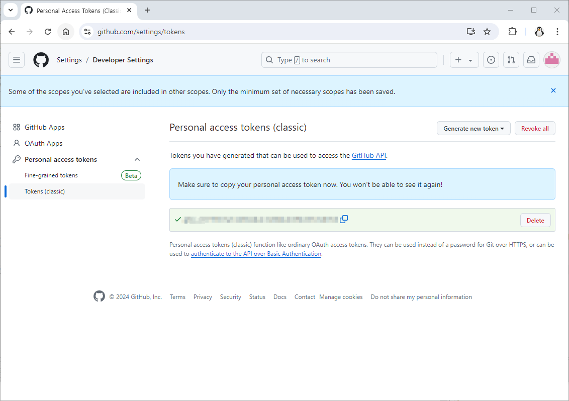
Task: Open the Issues icon in header
Action: pyautogui.click(x=491, y=60)
